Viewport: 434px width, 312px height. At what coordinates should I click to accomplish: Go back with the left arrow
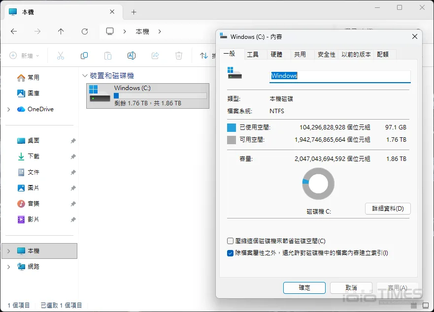click(x=14, y=31)
